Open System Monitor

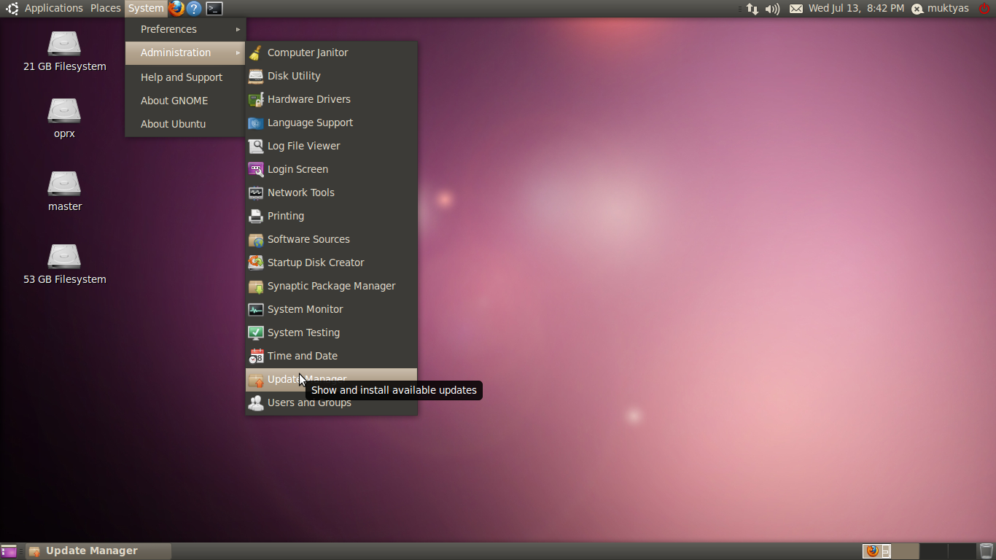pos(332,309)
